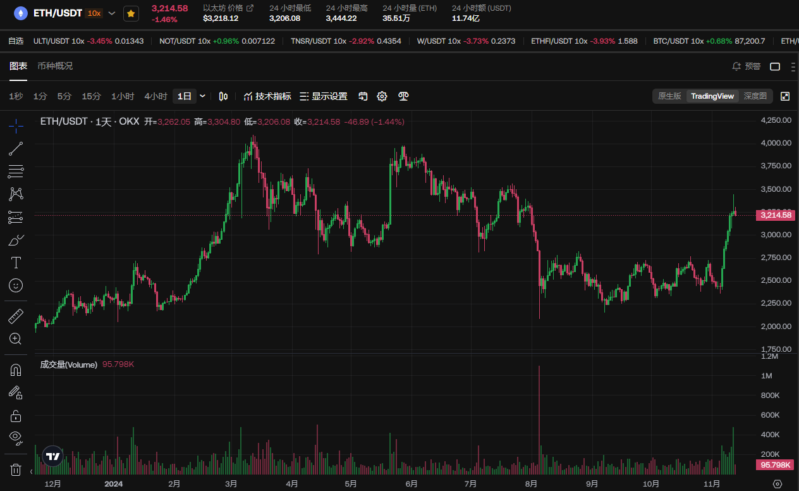The image size is (799, 491).
Task: Click the 10x leverage badge
Action: click(94, 13)
